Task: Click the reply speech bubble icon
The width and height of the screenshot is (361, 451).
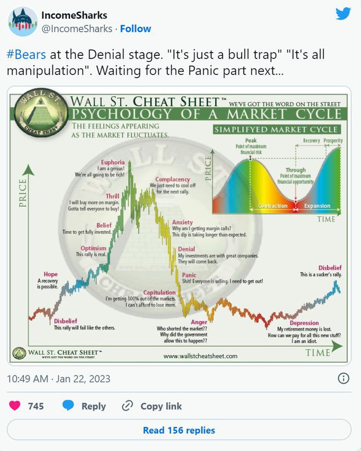Action: 68,406
